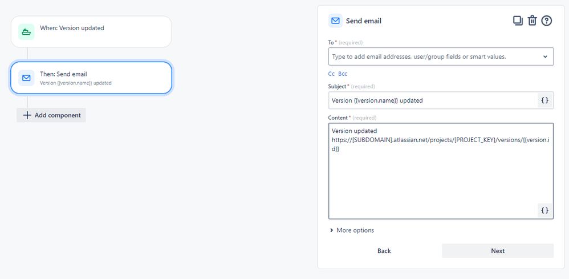This screenshot has height=279, width=569.
Task: Click the duplicate component icon
Action: [x=518, y=21]
